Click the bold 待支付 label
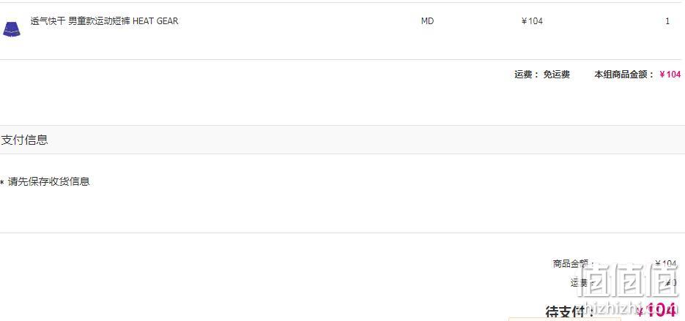 [x=568, y=311]
